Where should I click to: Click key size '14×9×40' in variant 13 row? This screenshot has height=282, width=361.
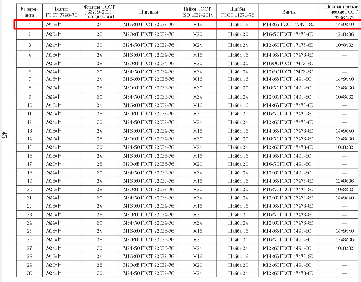click(x=345, y=131)
